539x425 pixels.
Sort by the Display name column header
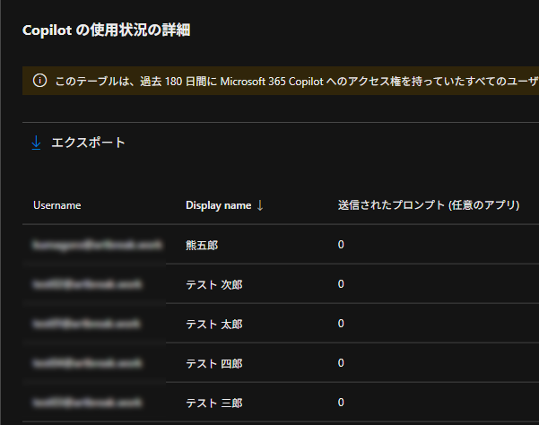[x=218, y=205]
